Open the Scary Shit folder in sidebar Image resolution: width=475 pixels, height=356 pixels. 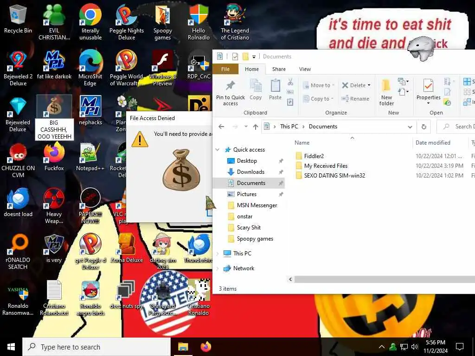point(249,228)
